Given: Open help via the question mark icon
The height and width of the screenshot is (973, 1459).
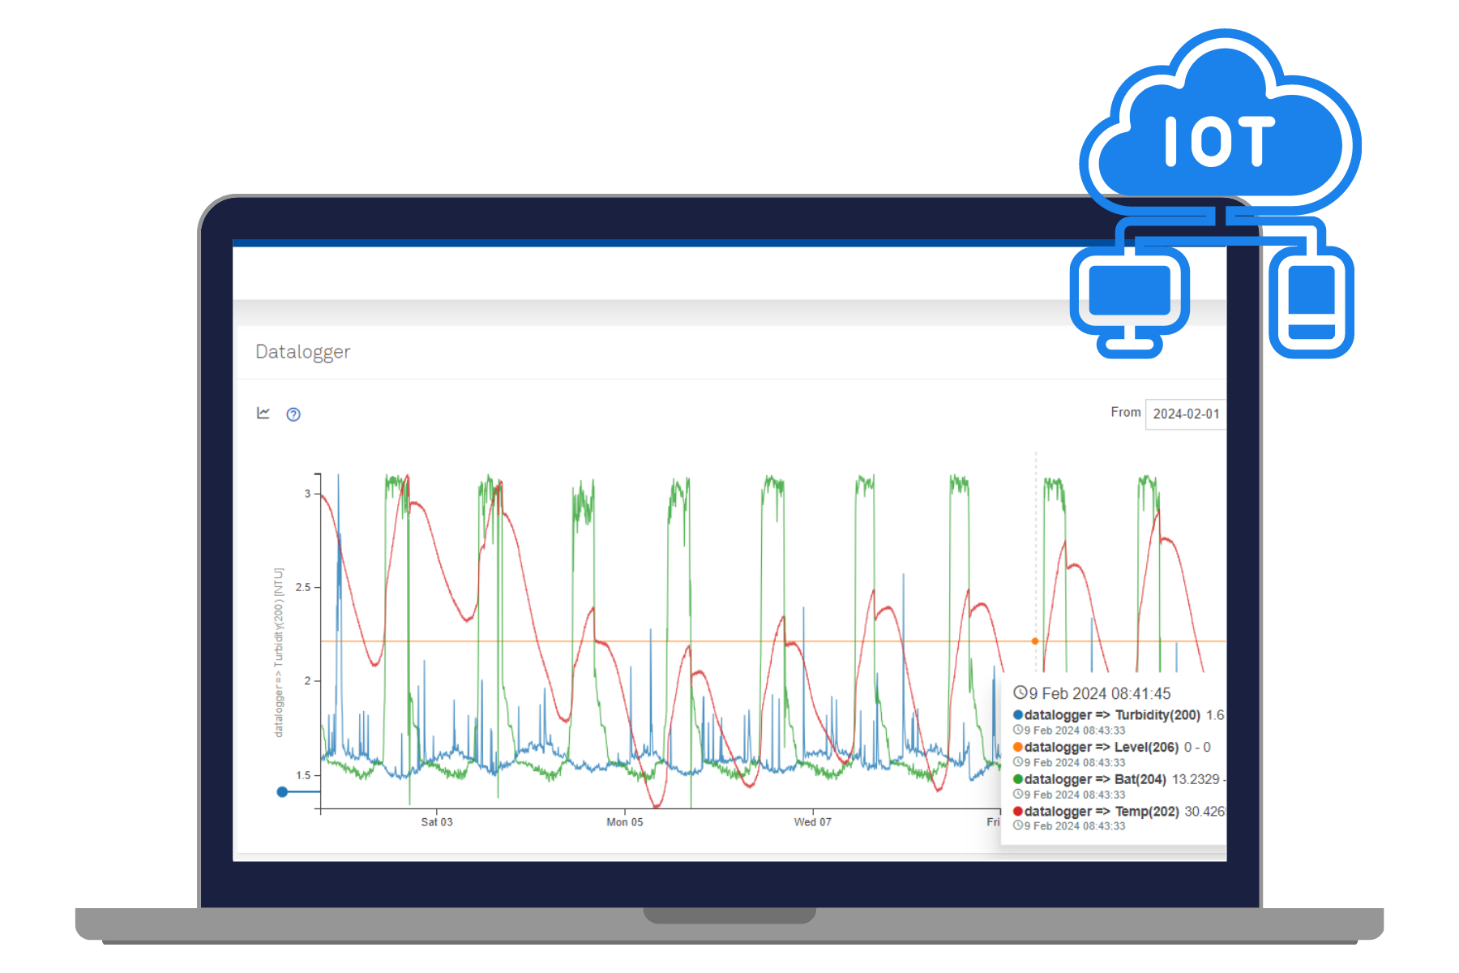Looking at the screenshot, I should [293, 414].
